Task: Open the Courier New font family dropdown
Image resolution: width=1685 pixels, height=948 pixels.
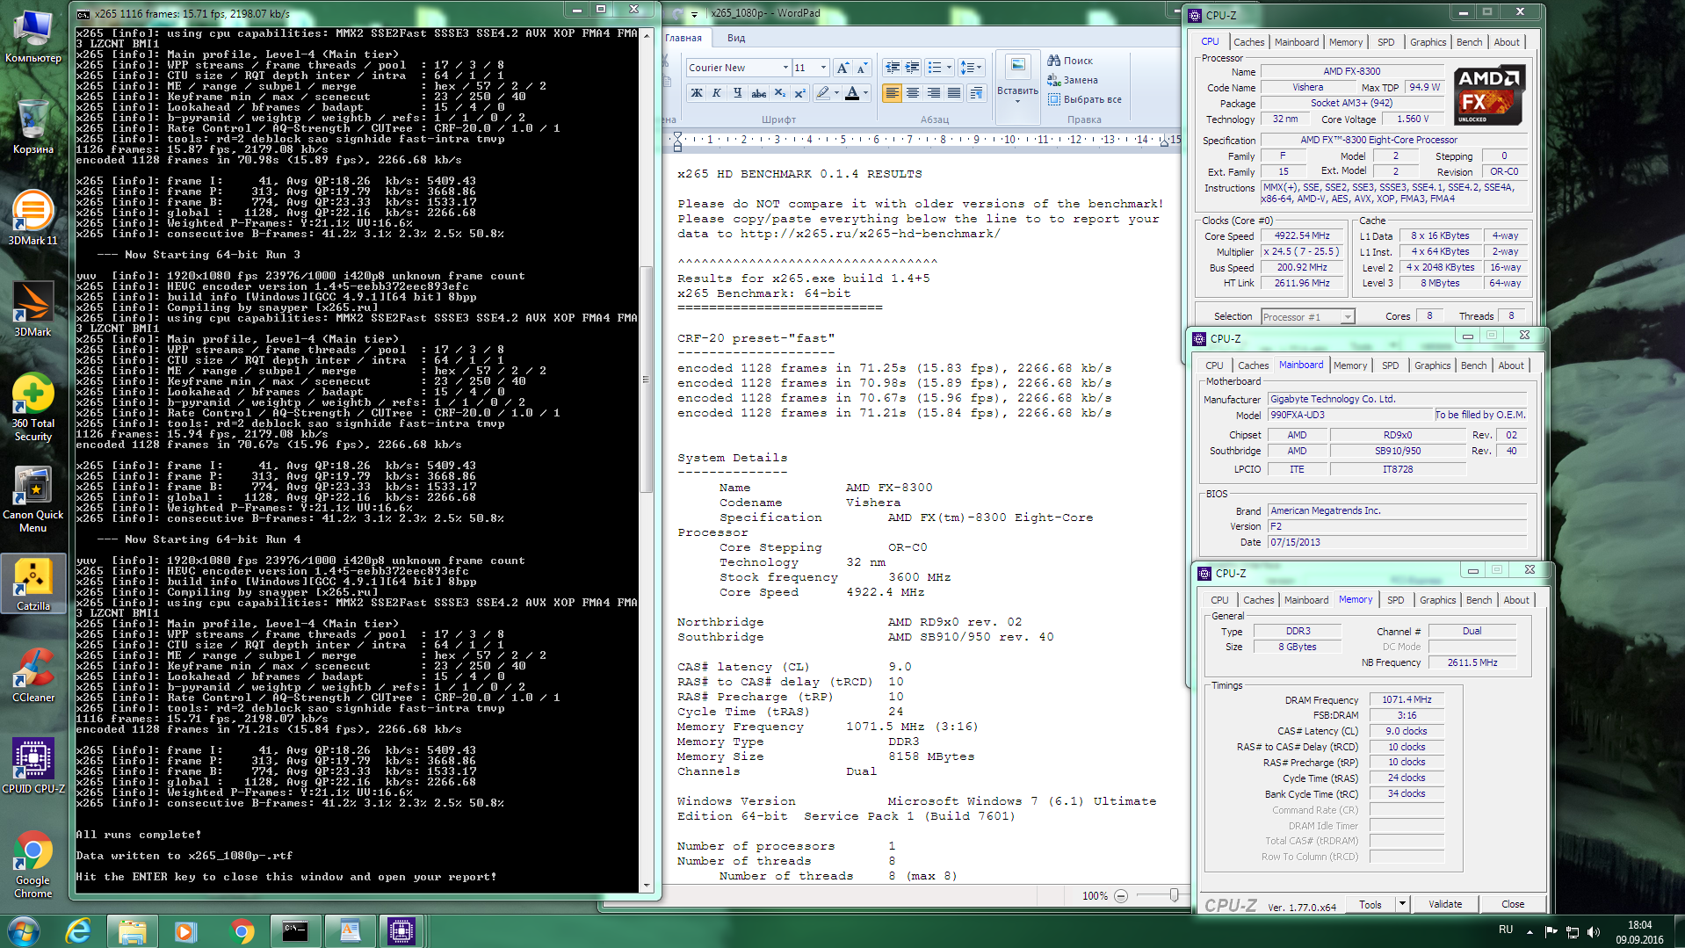Action: [x=785, y=68]
